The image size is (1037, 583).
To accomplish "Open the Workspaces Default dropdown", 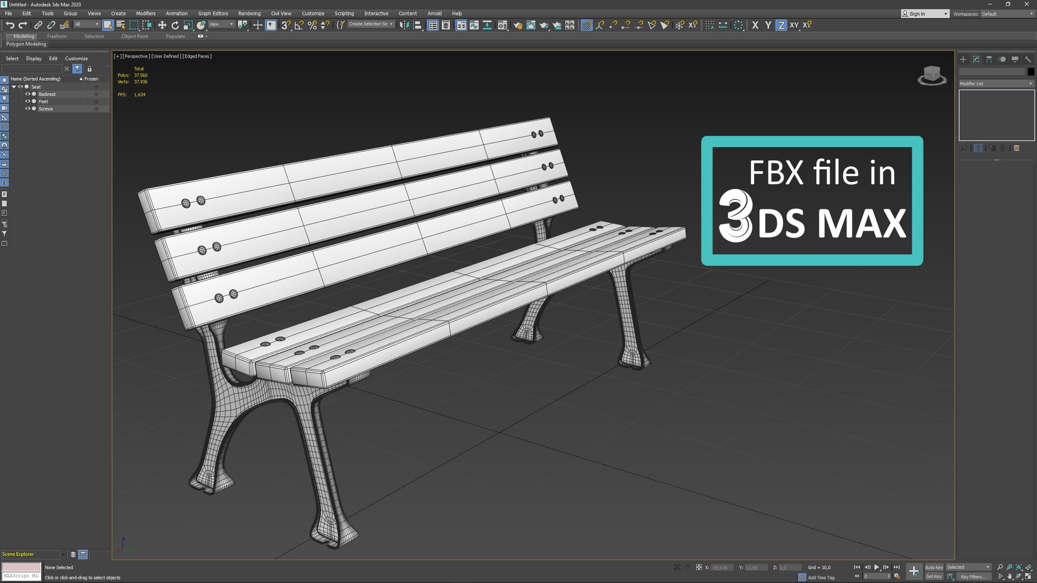I will point(1007,14).
